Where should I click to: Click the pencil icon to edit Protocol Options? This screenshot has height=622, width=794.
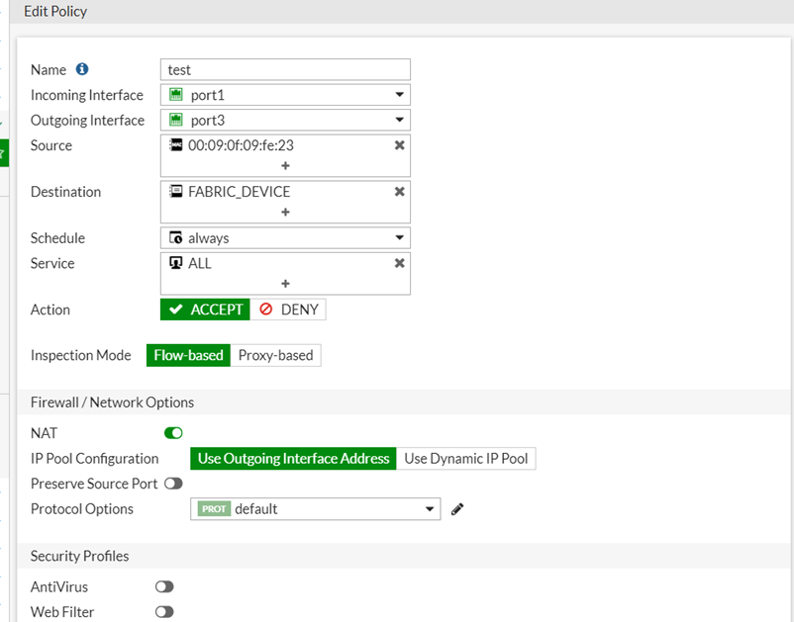457,509
